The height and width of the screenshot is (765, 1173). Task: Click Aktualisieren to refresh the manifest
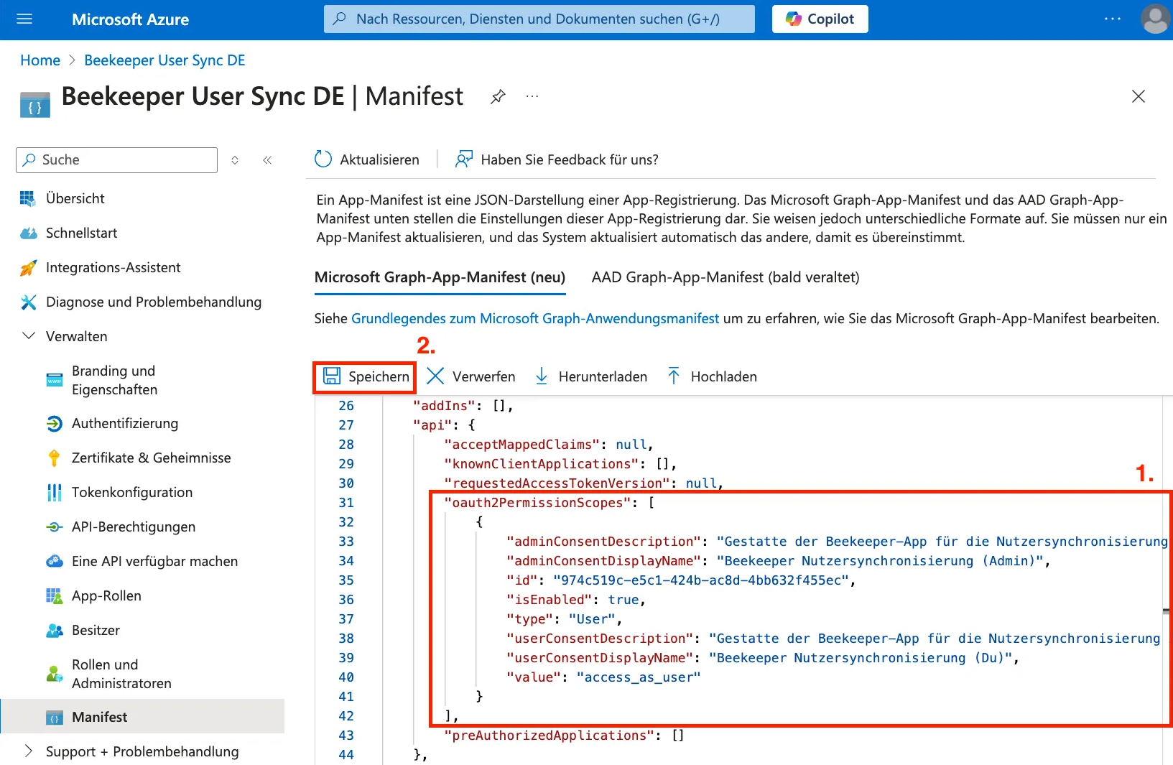tap(367, 159)
